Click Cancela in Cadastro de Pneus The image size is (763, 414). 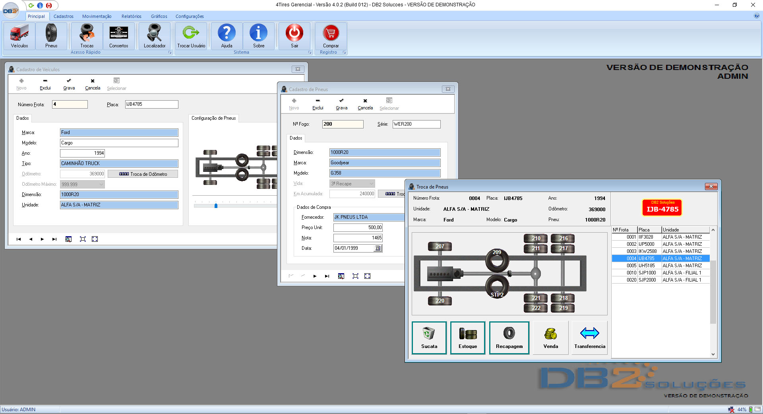point(365,104)
